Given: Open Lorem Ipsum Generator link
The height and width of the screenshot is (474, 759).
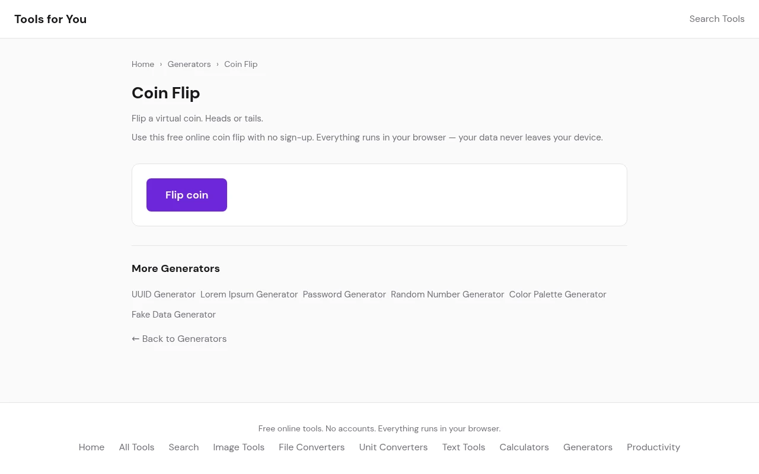Looking at the screenshot, I should [249, 294].
